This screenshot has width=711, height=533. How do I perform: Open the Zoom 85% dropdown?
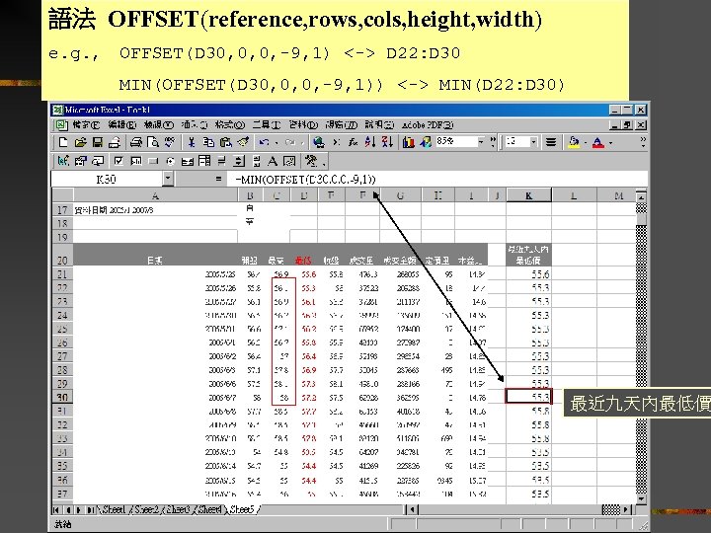(x=481, y=142)
